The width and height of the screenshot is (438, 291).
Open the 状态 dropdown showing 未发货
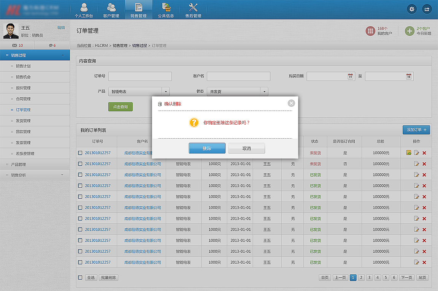237,92
